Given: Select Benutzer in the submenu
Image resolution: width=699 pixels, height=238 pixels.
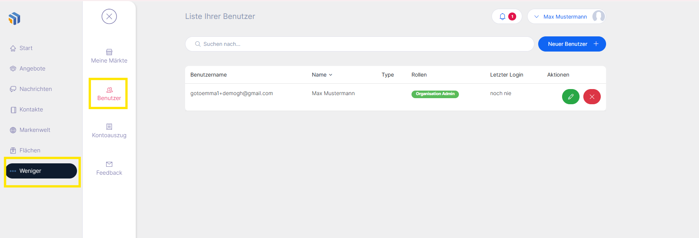Looking at the screenshot, I should pos(109,94).
